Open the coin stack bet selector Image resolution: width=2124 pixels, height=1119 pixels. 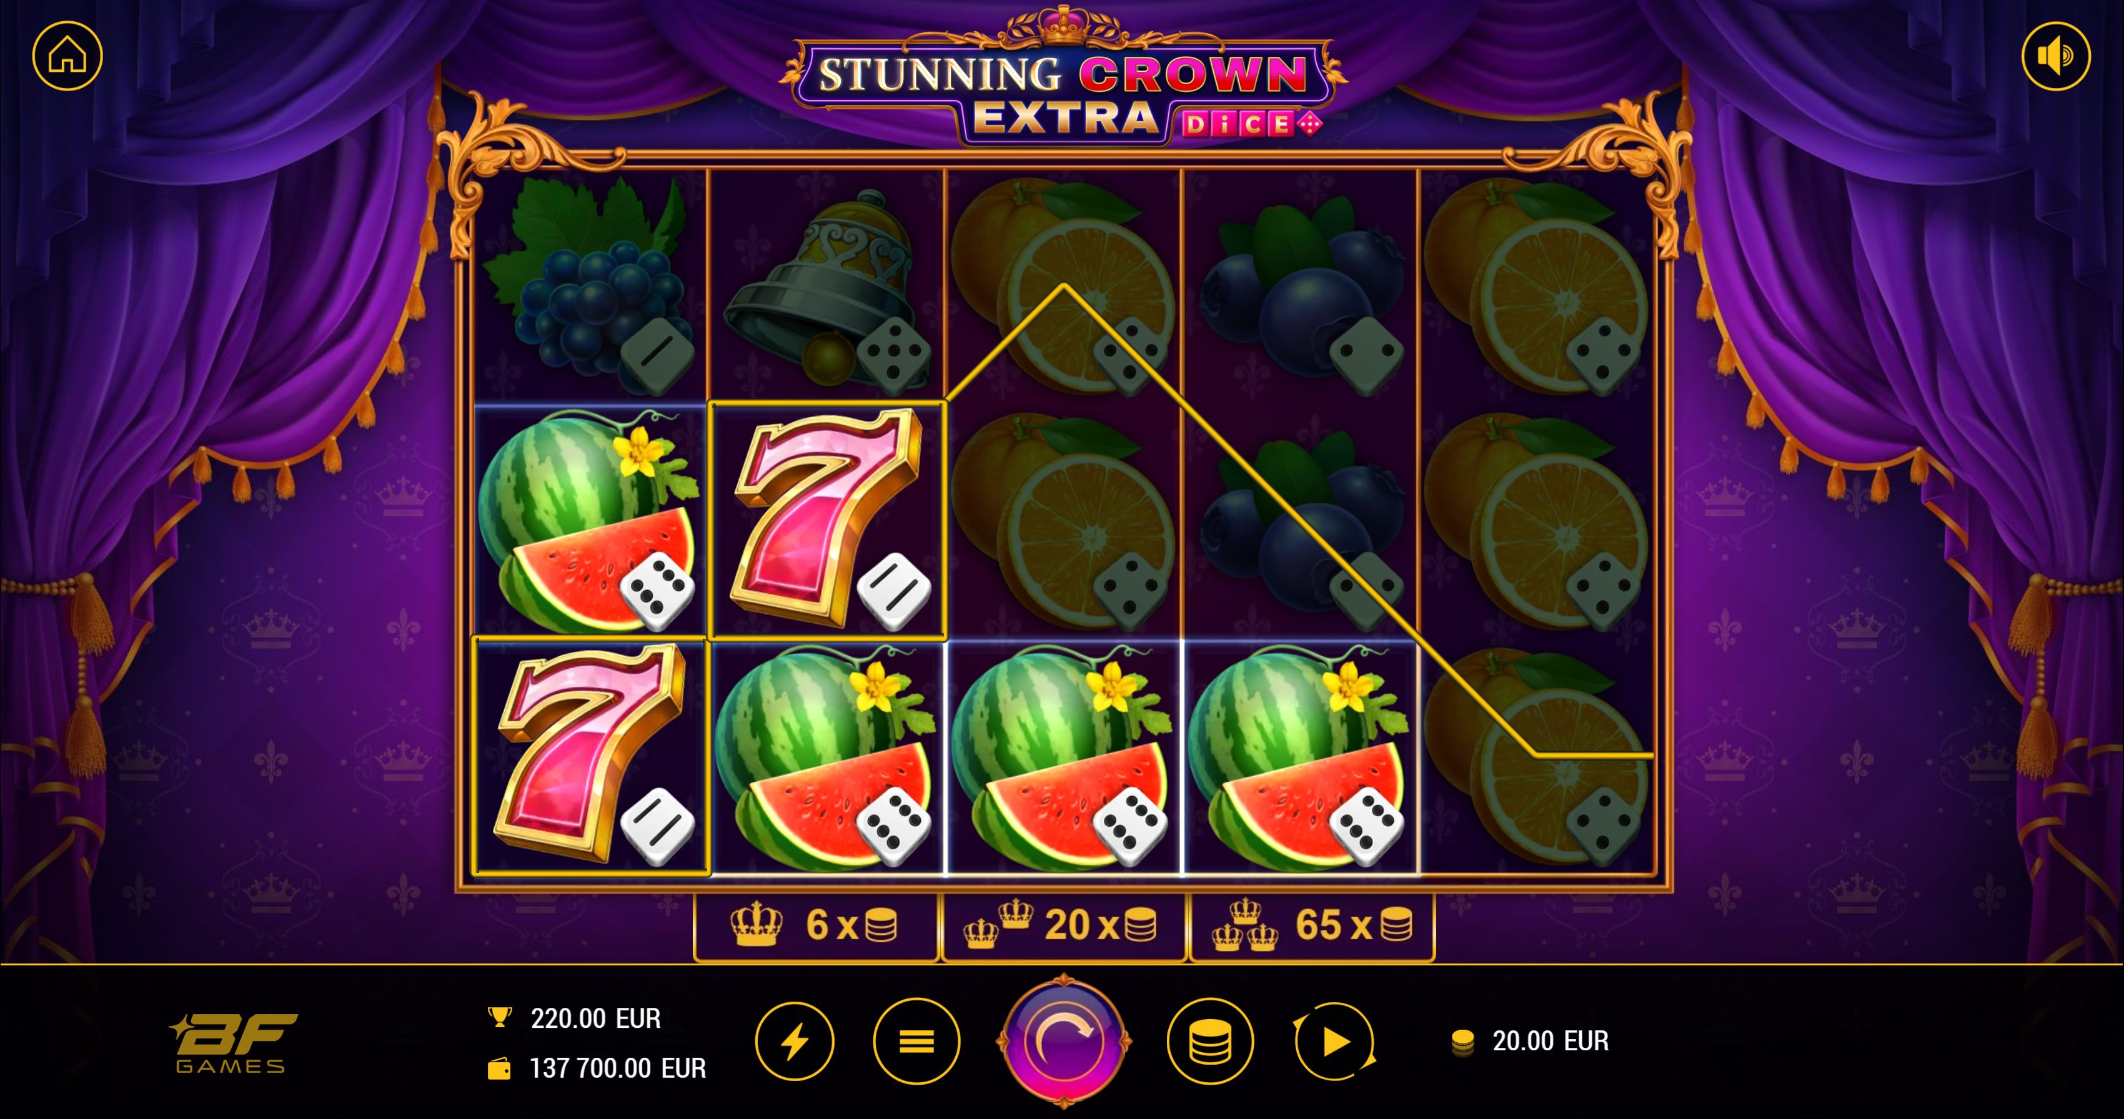pyautogui.click(x=1211, y=1042)
